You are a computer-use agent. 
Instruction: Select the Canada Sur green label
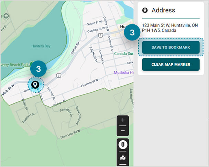coord(124,54)
